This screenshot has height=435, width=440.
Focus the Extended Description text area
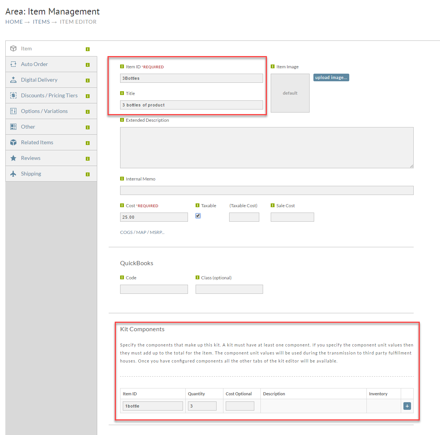[x=267, y=148]
